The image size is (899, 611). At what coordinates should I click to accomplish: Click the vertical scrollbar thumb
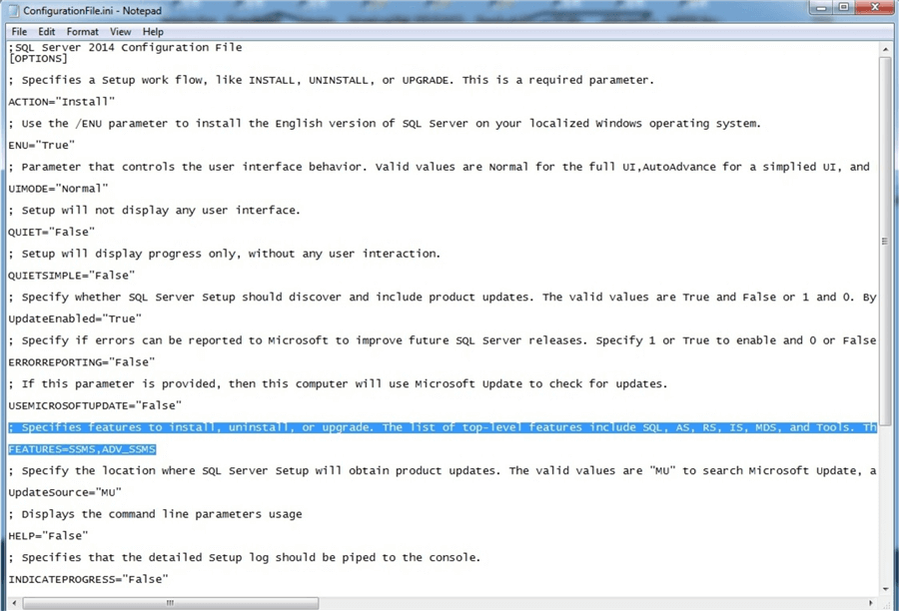coord(885,241)
